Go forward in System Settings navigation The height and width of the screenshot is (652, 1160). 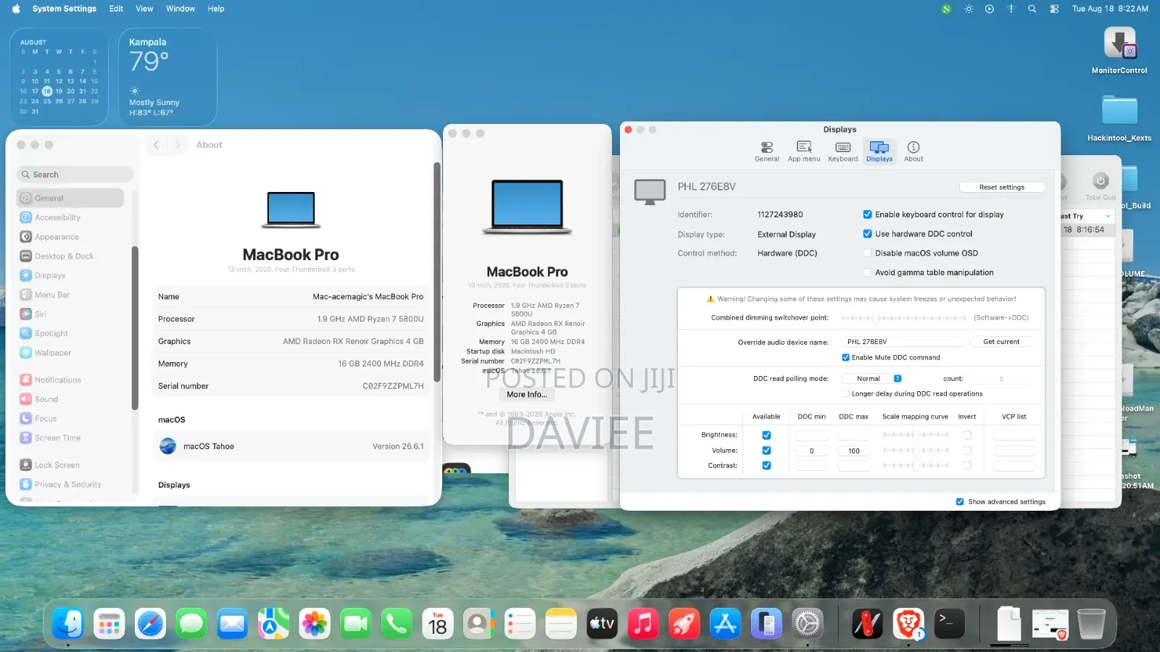177,145
